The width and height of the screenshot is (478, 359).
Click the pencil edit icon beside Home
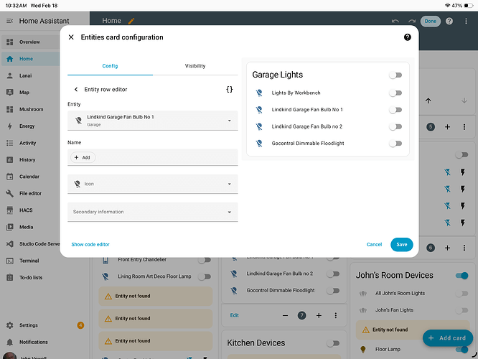pos(131,21)
